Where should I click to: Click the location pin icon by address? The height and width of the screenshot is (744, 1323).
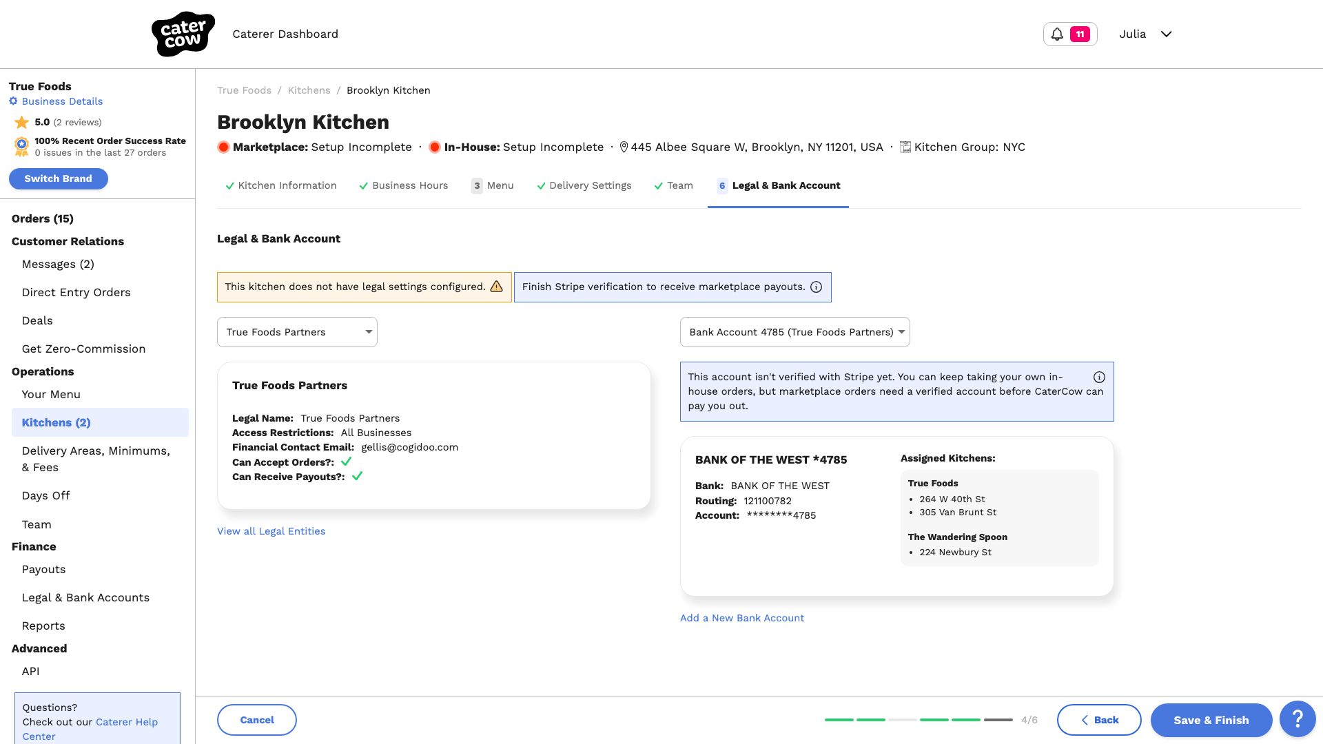(624, 147)
